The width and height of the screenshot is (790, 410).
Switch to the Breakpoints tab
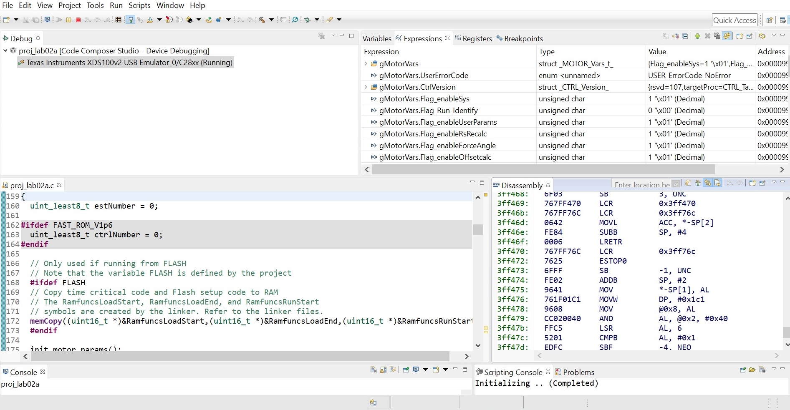520,38
